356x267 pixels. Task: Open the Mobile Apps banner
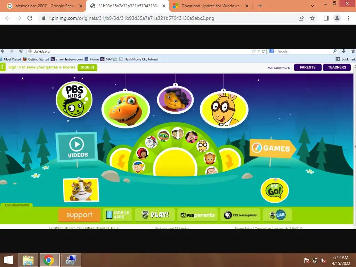pos(118,215)
